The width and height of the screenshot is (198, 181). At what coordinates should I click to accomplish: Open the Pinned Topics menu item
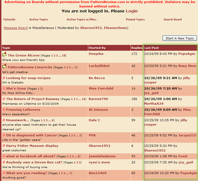pyautogui.click(x=135, y=19)
